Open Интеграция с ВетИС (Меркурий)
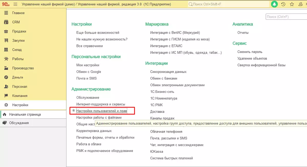This screenshot has height=167, width=307. 175,33
